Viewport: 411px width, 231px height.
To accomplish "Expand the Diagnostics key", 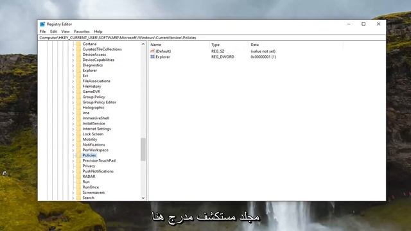I will (73, 65).
